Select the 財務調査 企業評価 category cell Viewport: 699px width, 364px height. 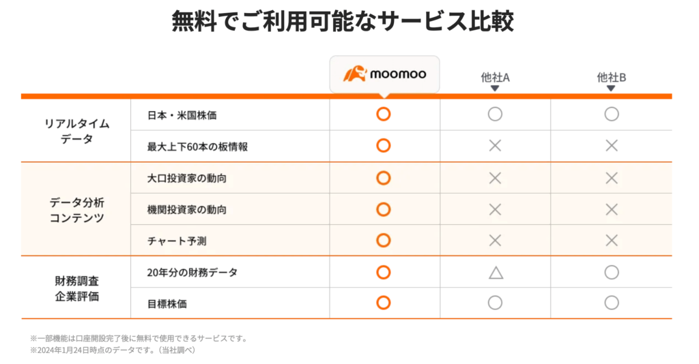tap(76, 288)
